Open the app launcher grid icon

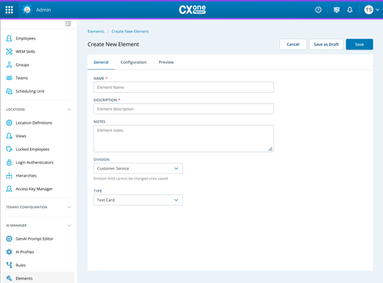coord(9,10)
